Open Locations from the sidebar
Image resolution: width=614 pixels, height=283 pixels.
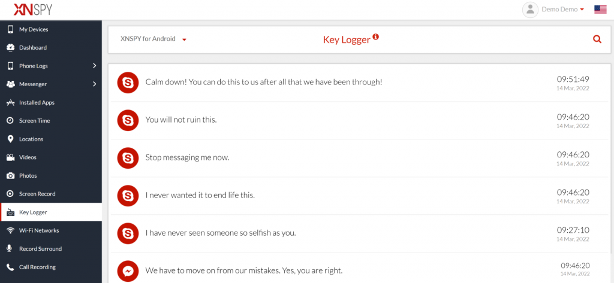click(31, 139)
